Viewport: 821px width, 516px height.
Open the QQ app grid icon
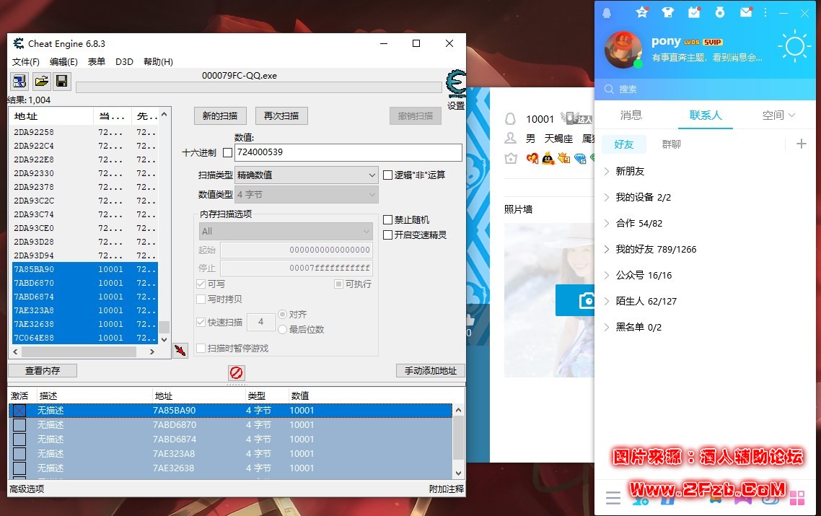pos(797,498)
